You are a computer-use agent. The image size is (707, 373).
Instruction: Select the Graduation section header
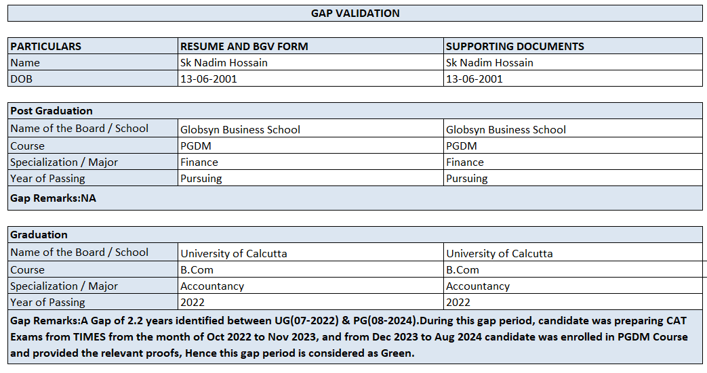pyautogui.click(x=39, y=235)
